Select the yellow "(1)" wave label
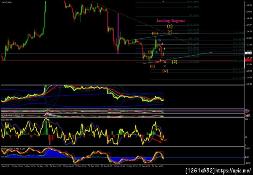This screenshot has height=175, width=253. click(x=170, y=26)
